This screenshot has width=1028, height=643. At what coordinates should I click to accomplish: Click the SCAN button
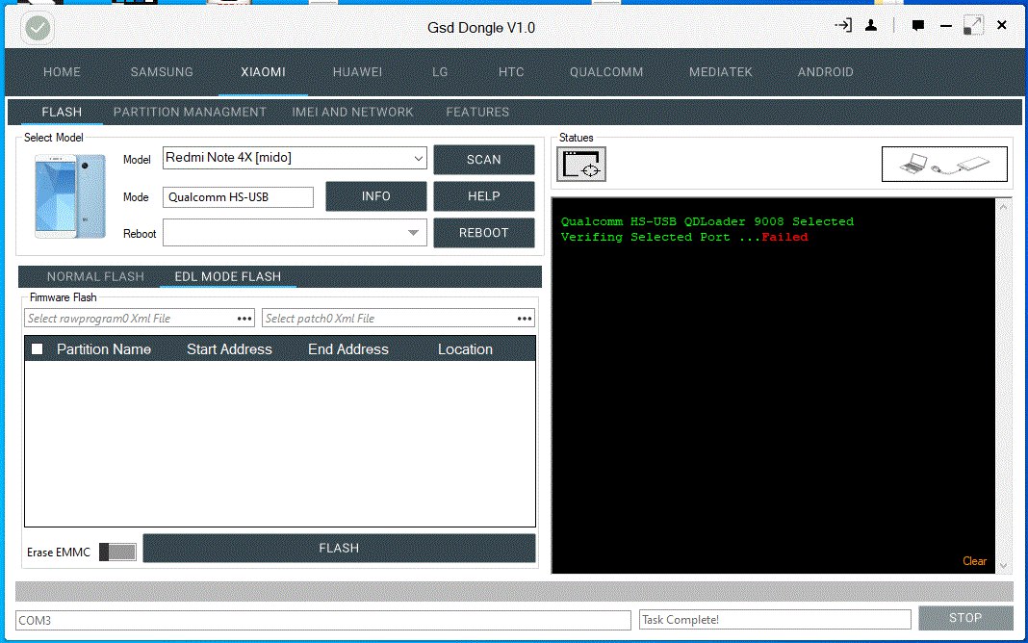[484, 159]
